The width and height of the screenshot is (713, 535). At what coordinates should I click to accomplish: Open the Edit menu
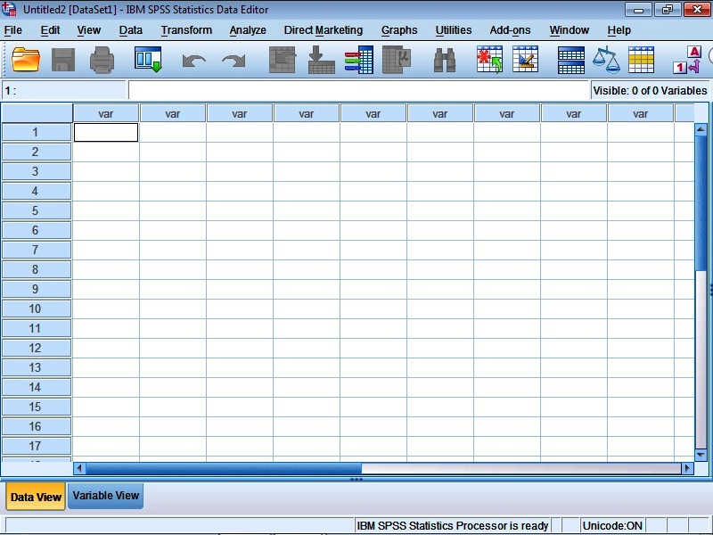(x=50, y=30)
